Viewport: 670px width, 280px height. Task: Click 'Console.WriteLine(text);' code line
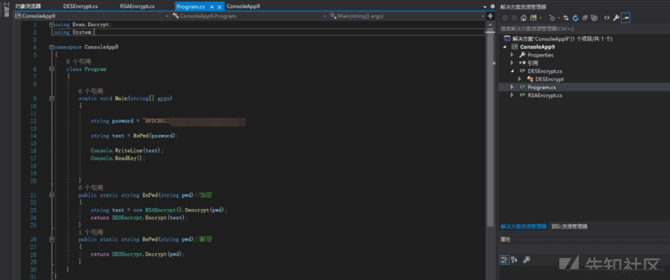tap(127, 151)
